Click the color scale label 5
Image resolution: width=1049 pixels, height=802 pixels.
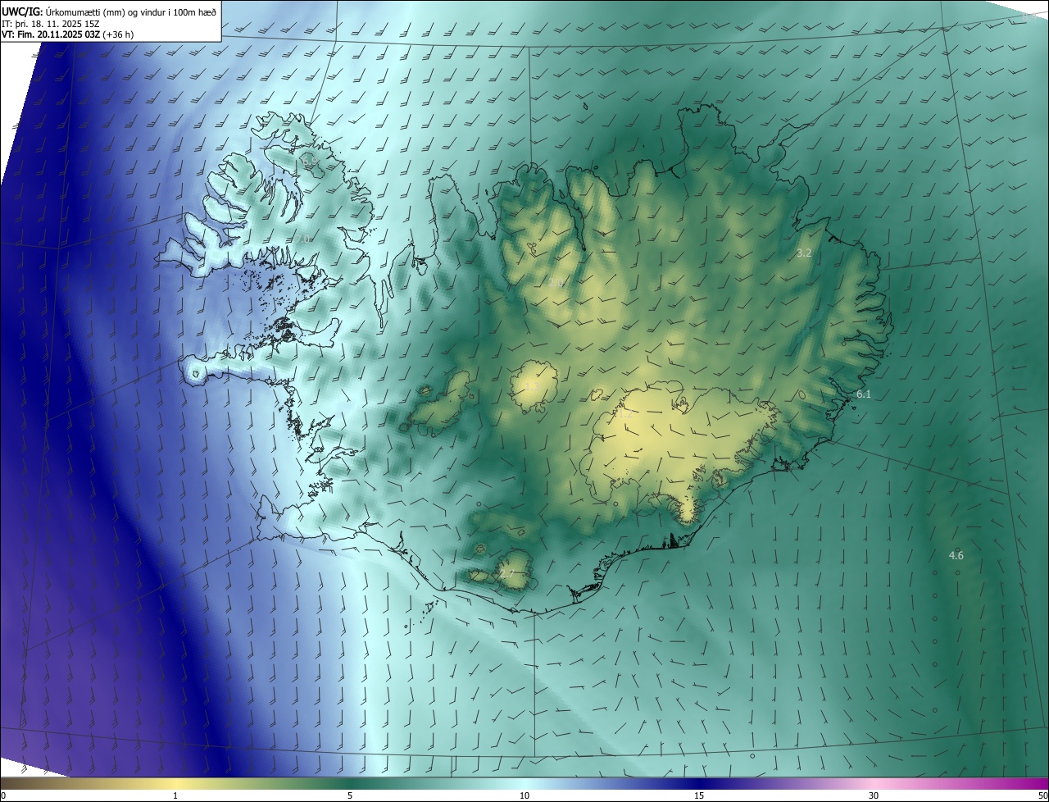click(350, 795)
